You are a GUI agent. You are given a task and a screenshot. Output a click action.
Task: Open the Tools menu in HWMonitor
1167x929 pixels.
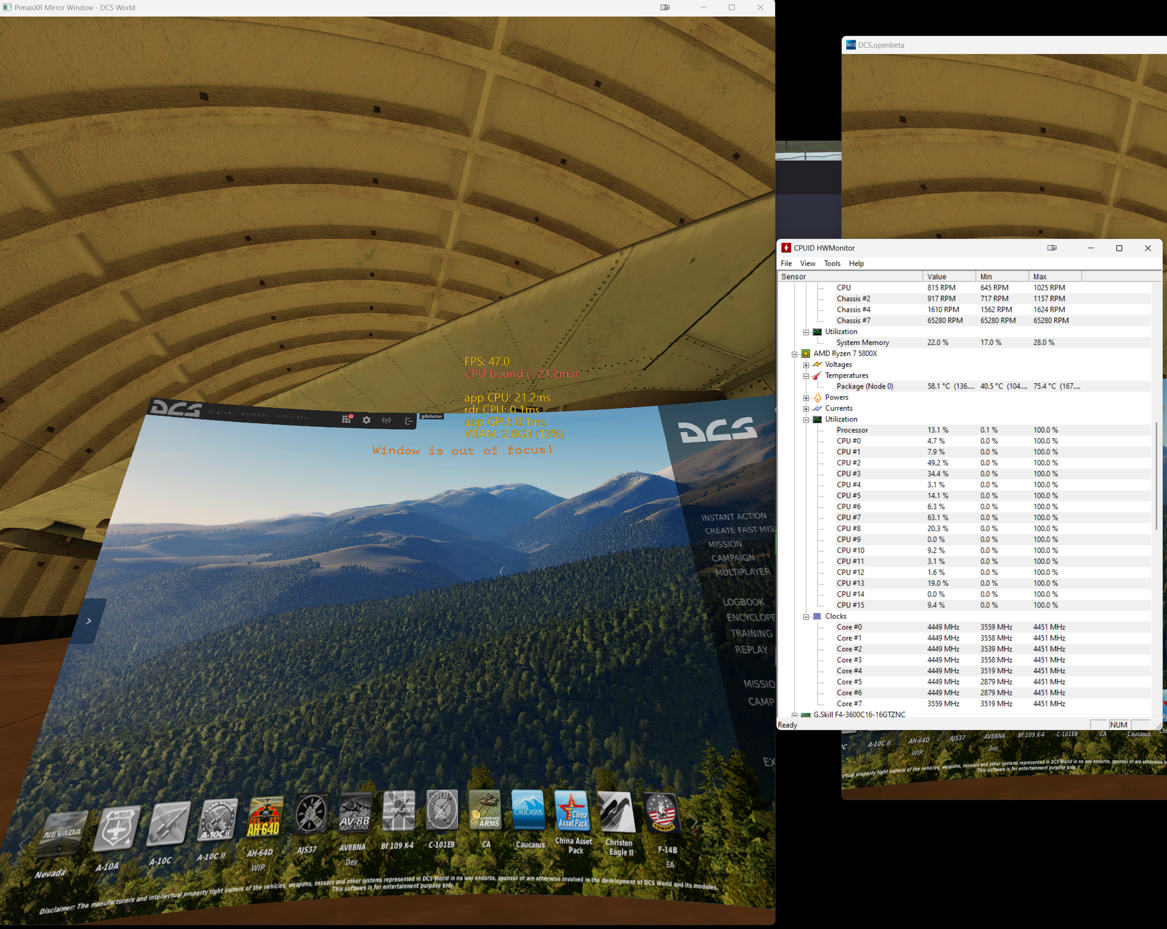832,263
